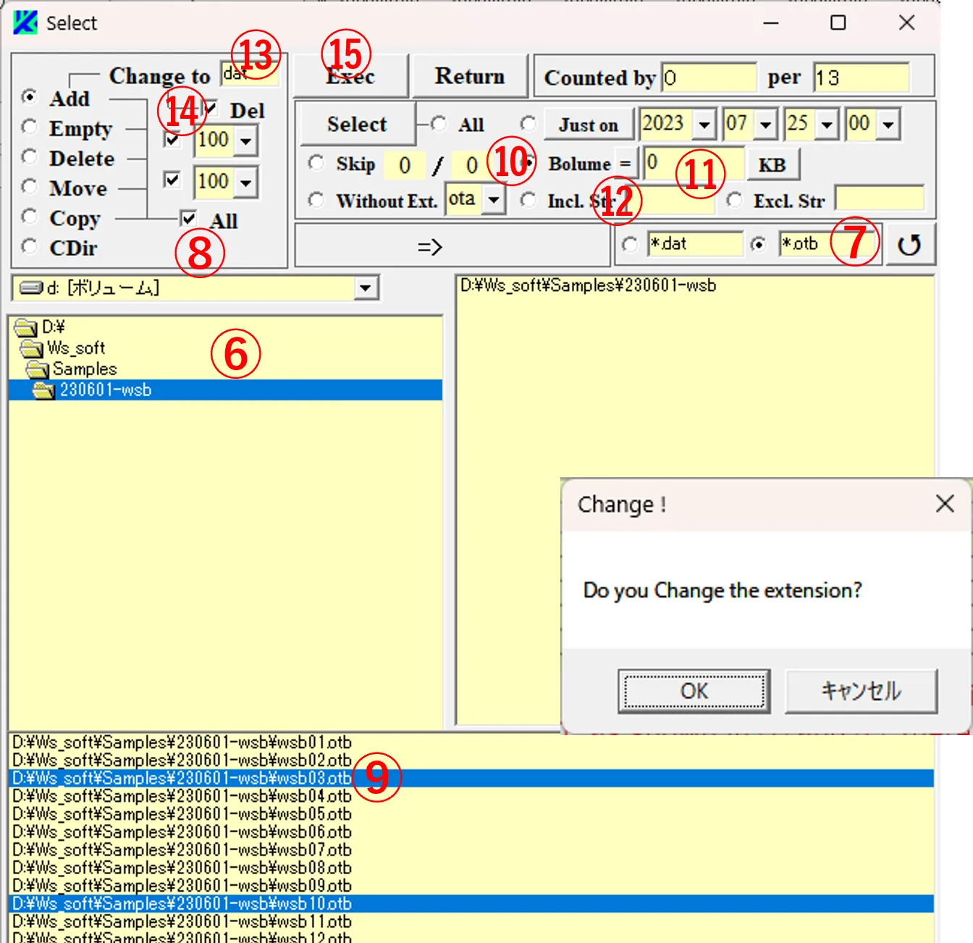Click the K application icon in title bar
The image size is (973, 943).
tap(25, 22)
